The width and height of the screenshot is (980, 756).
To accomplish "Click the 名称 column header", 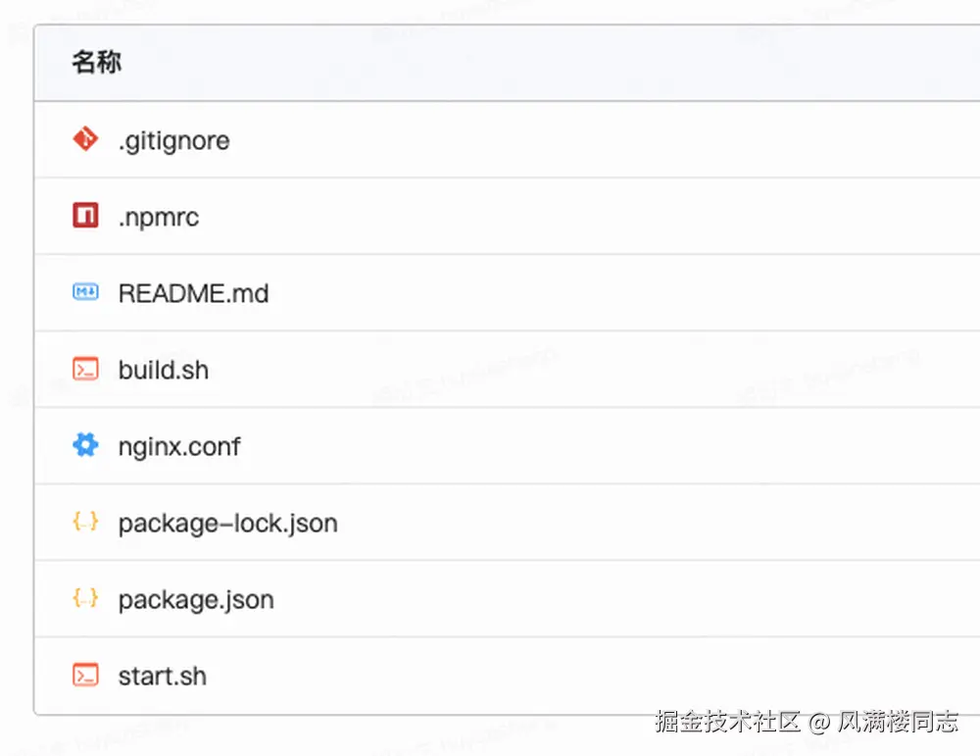I will pyautogui.click(x=96, y=63).
